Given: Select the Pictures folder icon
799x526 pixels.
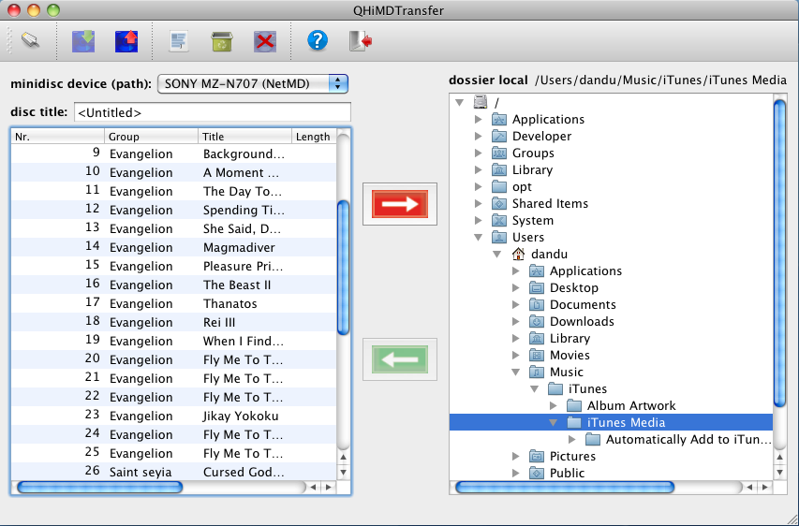Looking at the screenshot, I should (x=537, y=456).
